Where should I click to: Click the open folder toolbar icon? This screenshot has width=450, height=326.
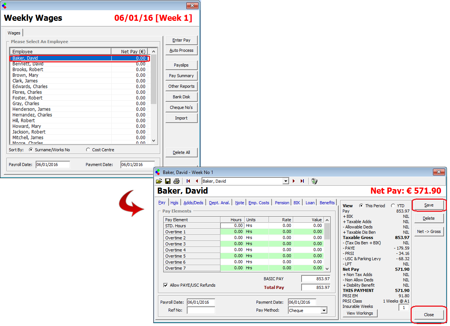159,181
